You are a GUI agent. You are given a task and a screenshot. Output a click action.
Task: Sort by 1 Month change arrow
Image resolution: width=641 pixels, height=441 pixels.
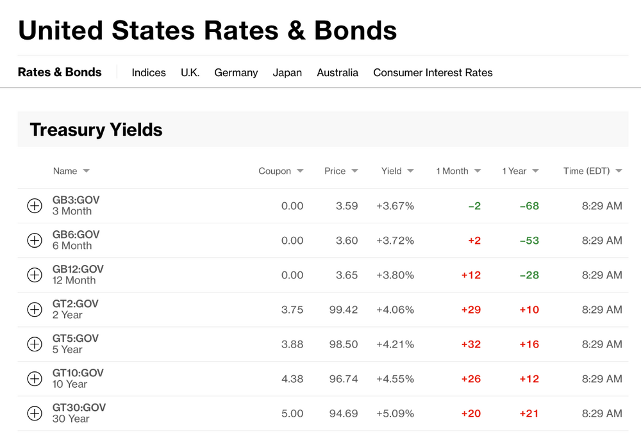click(x=478, y=171)
